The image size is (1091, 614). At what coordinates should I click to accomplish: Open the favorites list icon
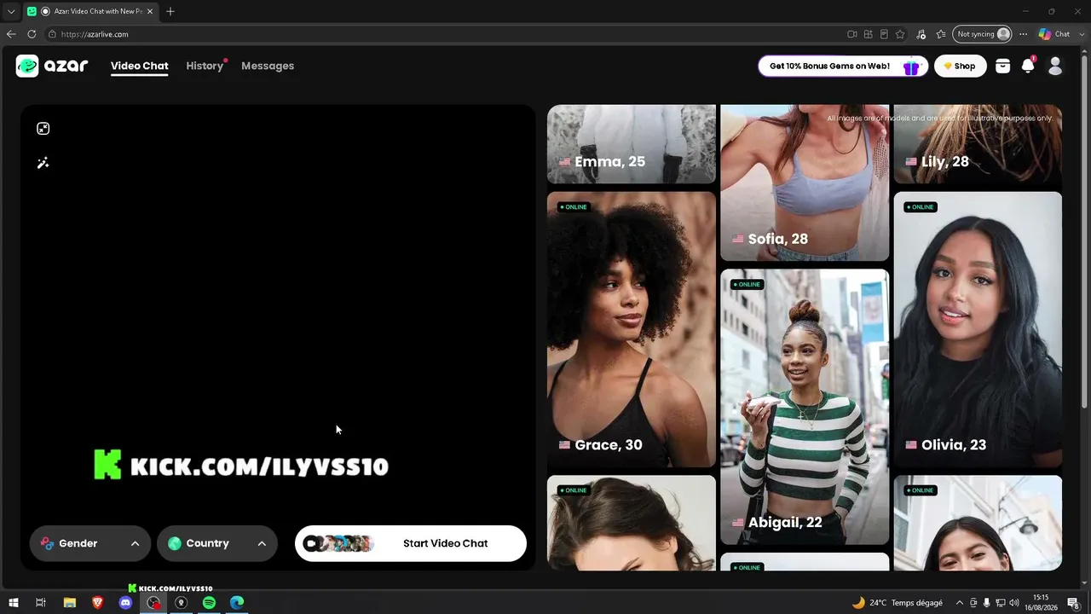941,34
